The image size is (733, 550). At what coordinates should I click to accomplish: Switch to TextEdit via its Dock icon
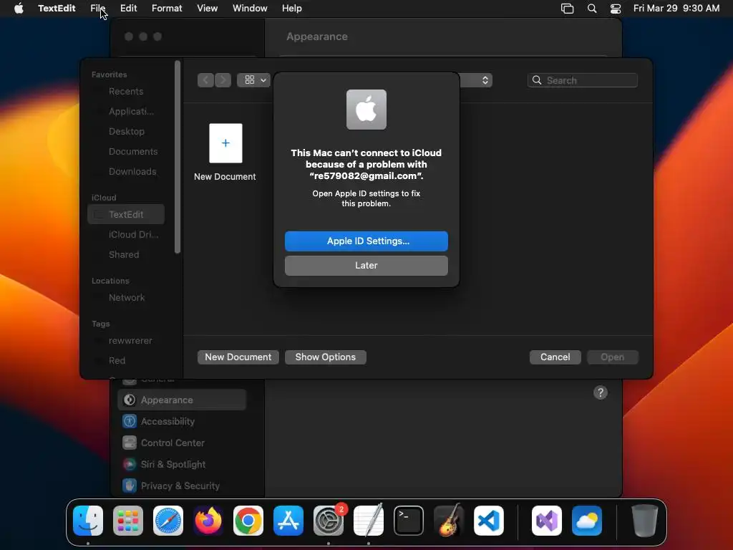[x=369, y=521]
